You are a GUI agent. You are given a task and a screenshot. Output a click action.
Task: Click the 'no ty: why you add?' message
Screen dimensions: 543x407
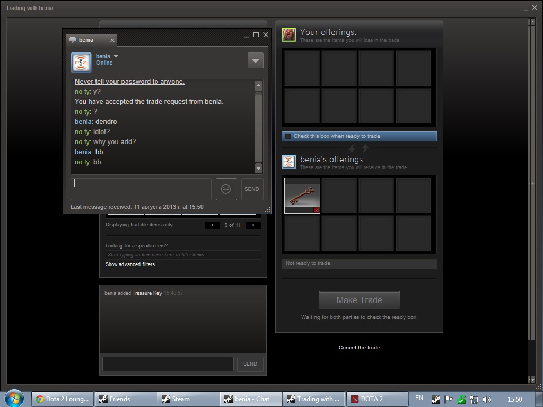tap(106, 142)
